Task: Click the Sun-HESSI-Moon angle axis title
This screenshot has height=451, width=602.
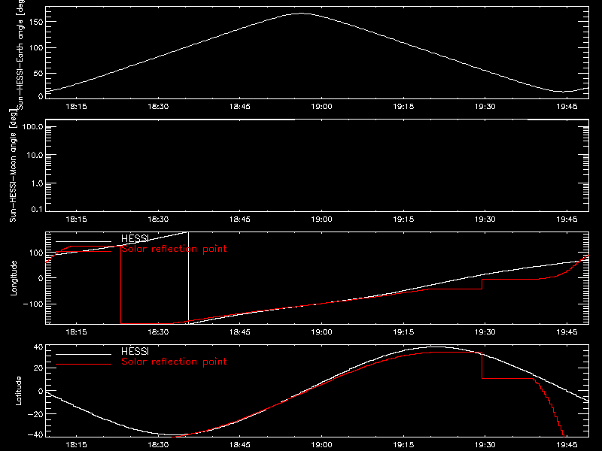Action: [13, 165]
